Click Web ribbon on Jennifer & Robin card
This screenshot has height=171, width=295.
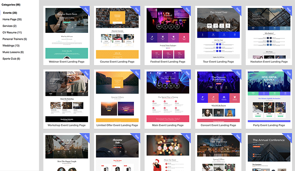86,137
